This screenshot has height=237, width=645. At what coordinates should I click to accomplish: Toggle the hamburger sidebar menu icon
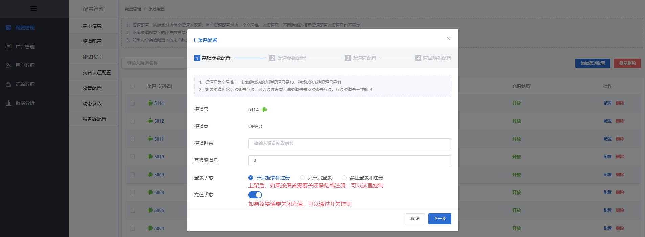coord(34,9)
